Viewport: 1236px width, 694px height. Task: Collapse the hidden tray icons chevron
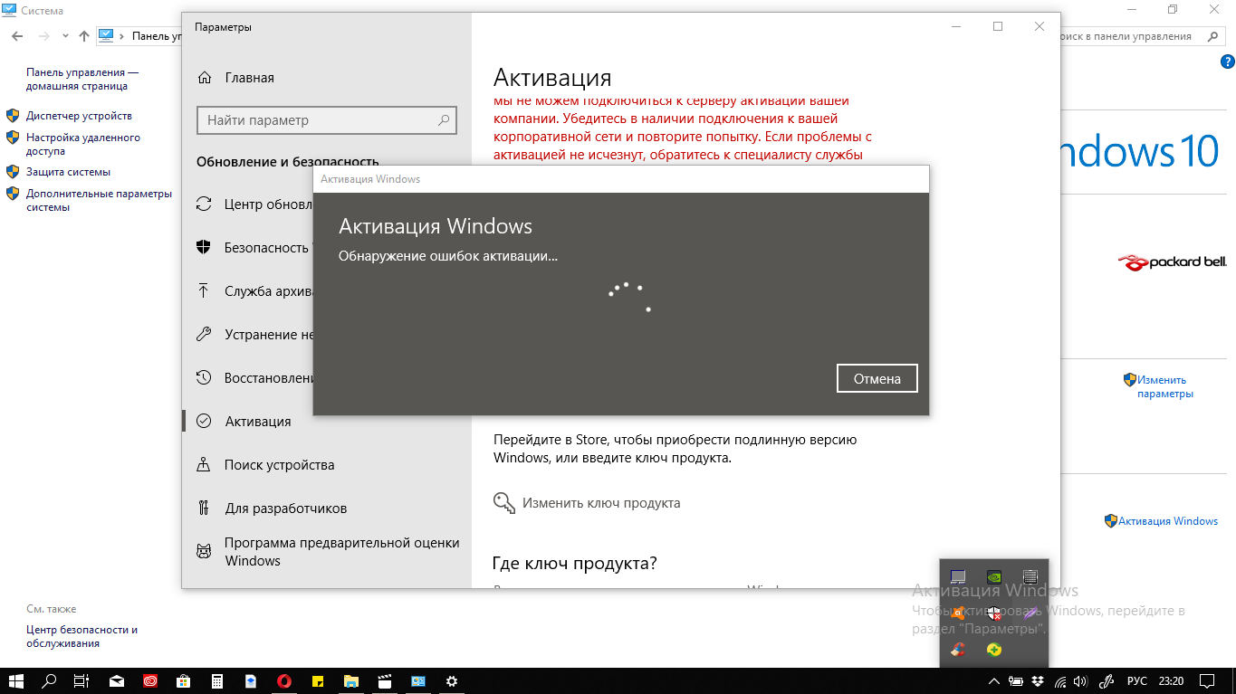coord(994,680)
